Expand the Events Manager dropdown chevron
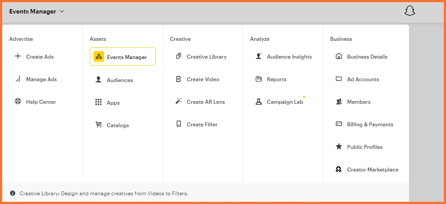446x204 pixels. [62, 11]
